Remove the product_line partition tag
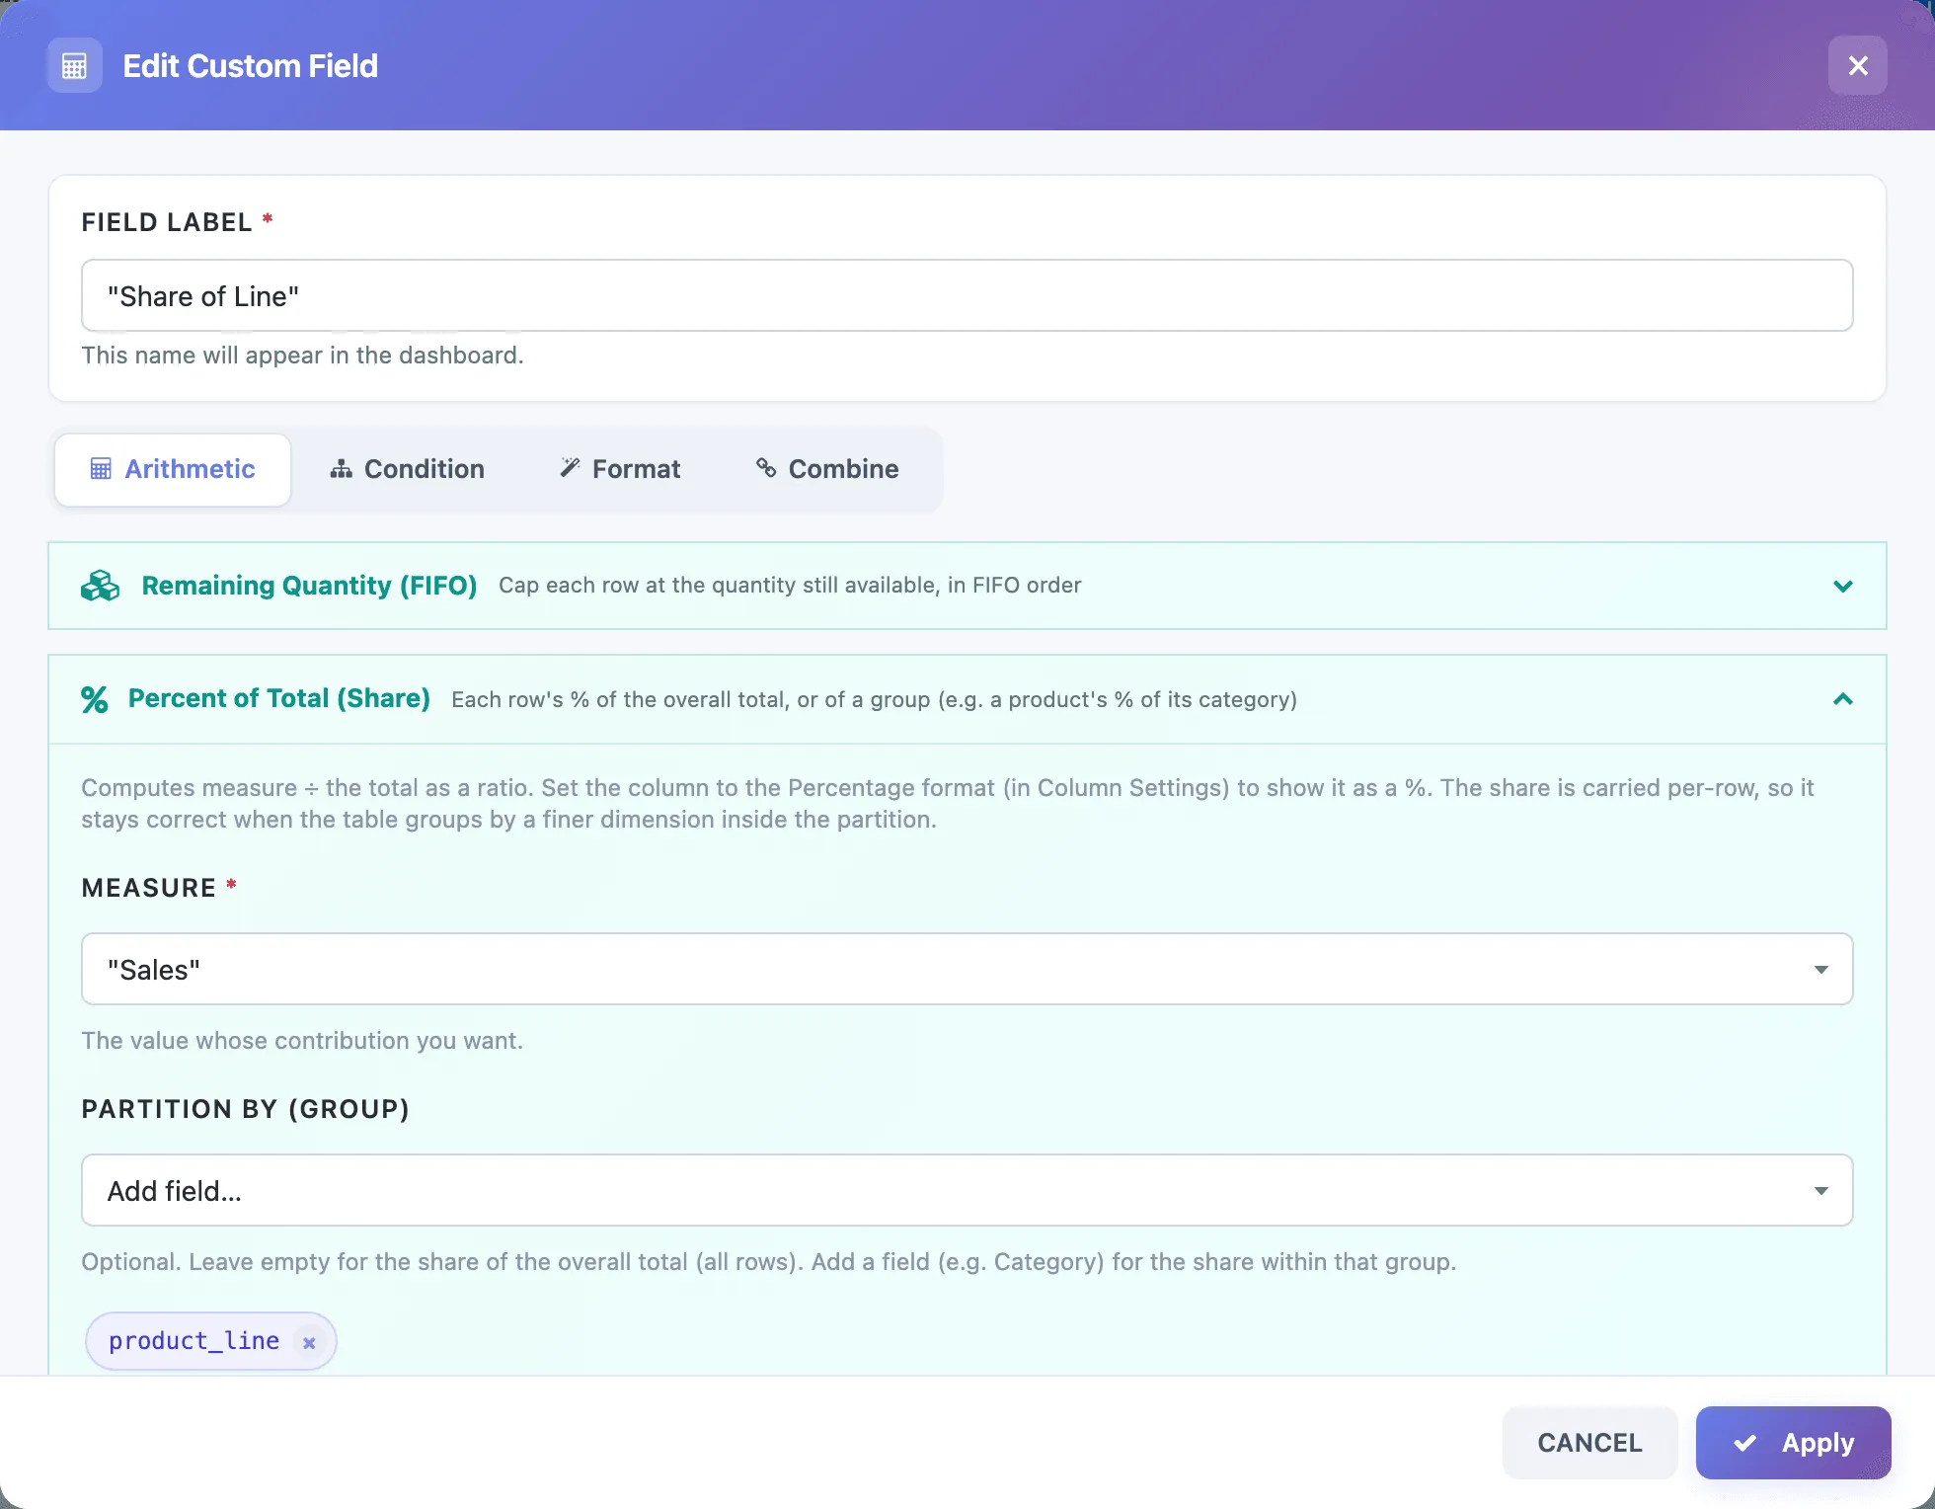 pos(309,1342)
